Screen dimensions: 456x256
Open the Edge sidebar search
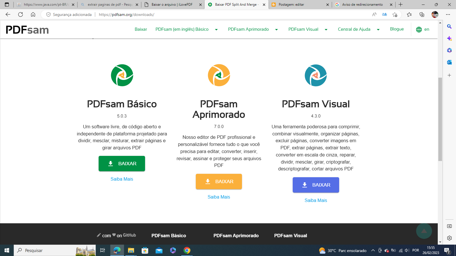pos(449,26)
